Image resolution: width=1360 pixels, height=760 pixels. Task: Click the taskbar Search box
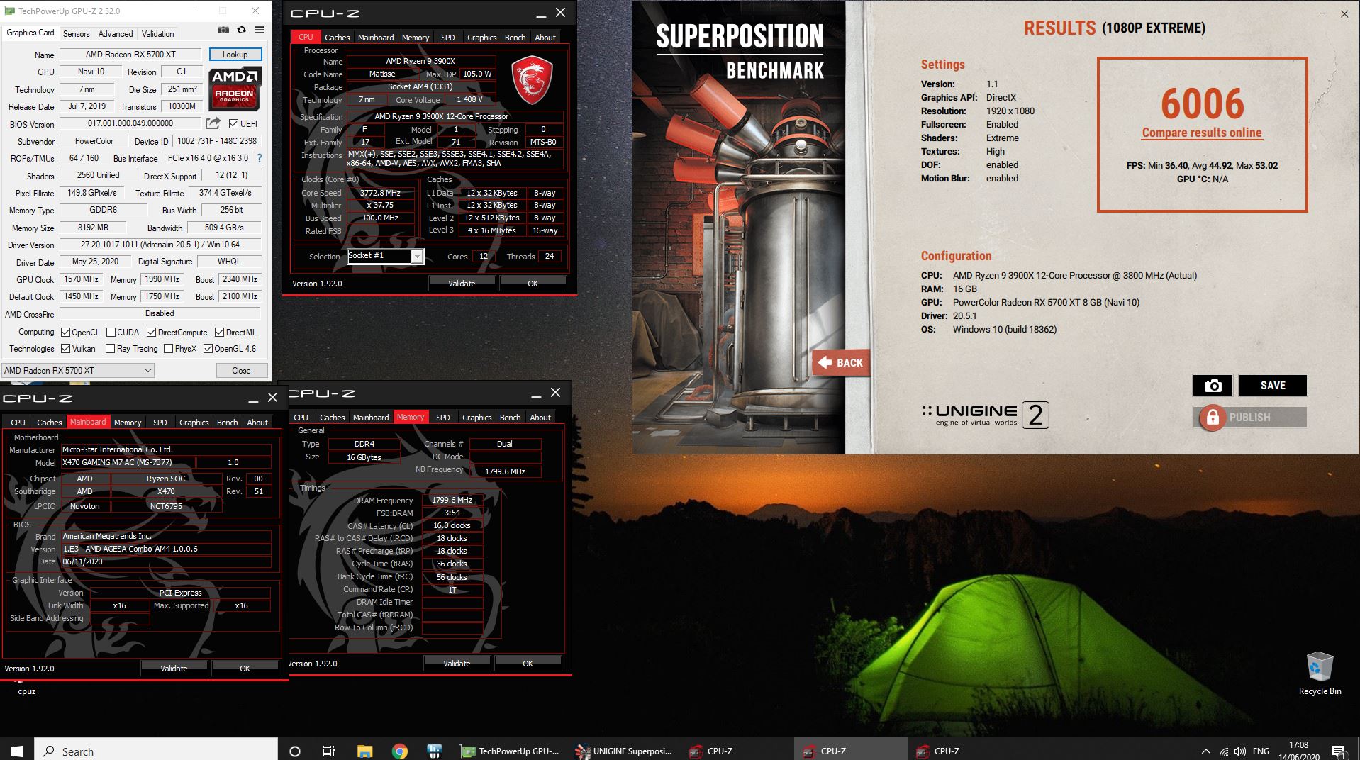[156, 751]
